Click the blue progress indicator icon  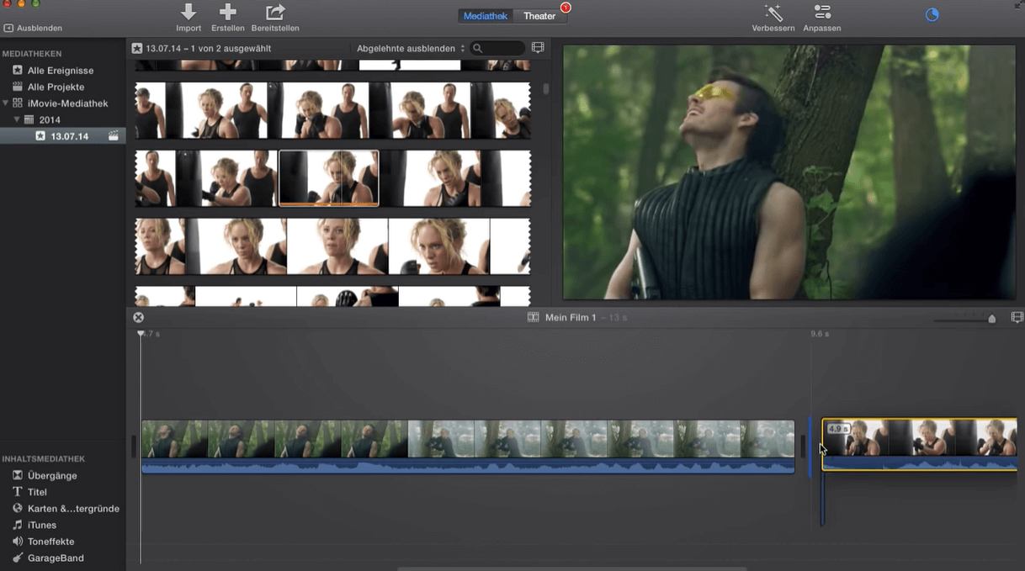coord(932,14)
